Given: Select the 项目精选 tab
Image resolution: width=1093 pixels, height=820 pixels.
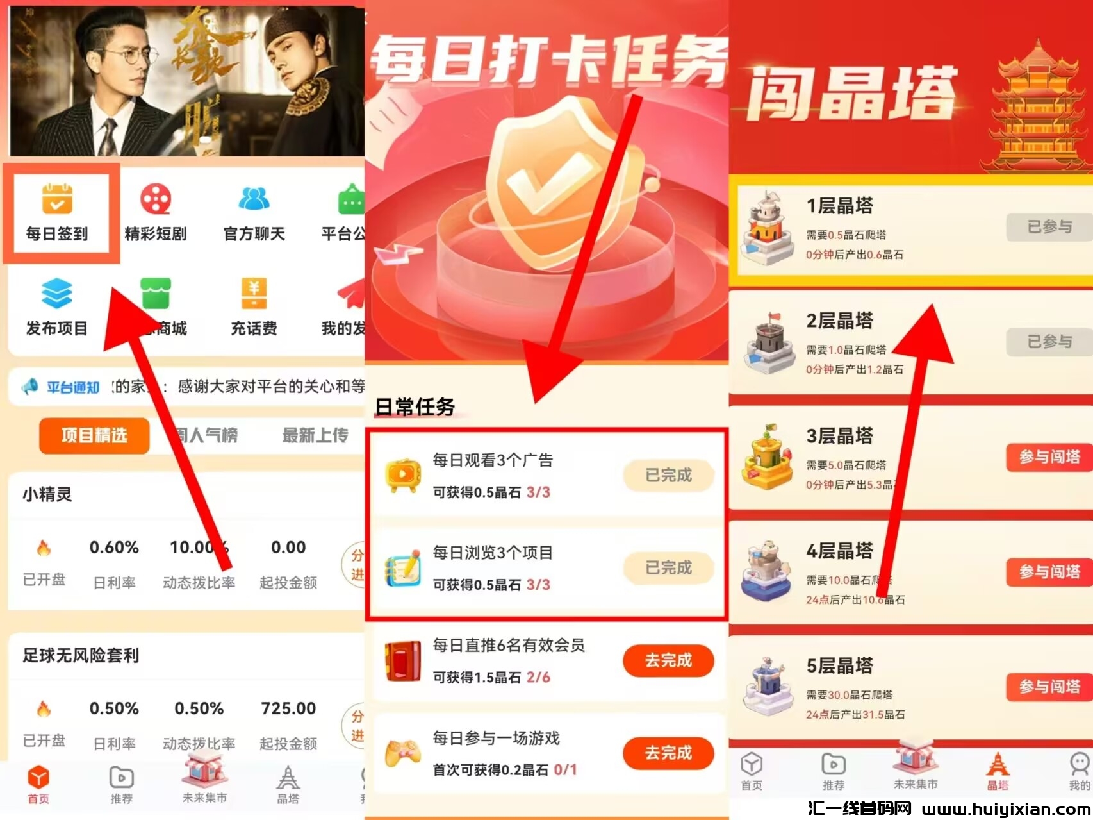Looking at the screenshot, I should coord(94,436).
